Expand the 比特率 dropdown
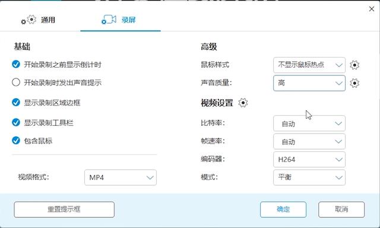Viewport: 380px width, 228px height. (309, 123)
